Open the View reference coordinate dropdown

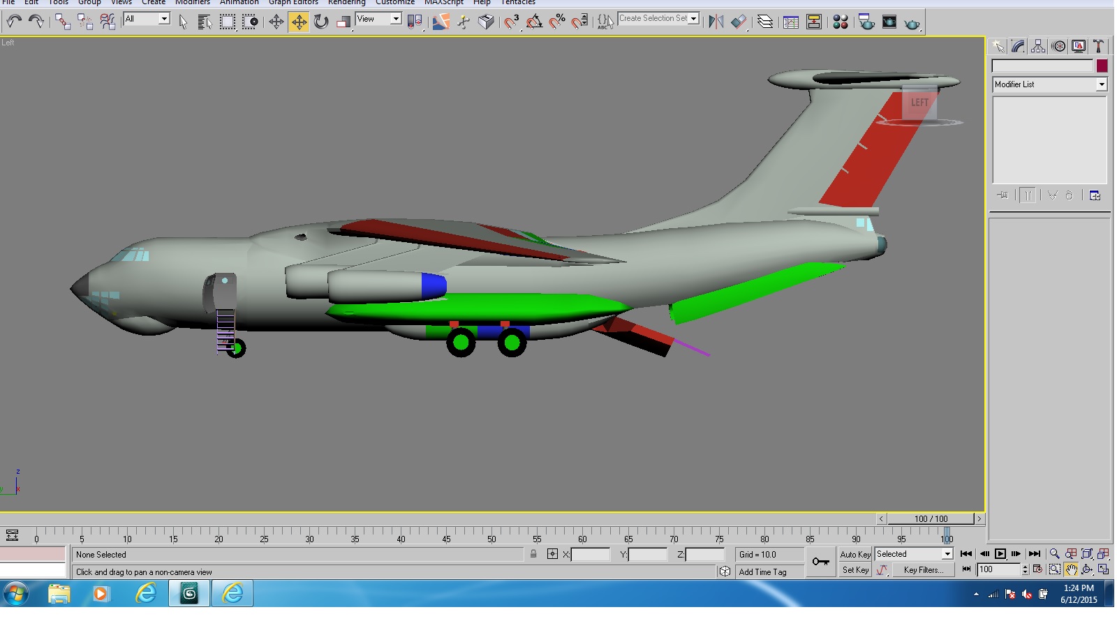coord(378,19)
